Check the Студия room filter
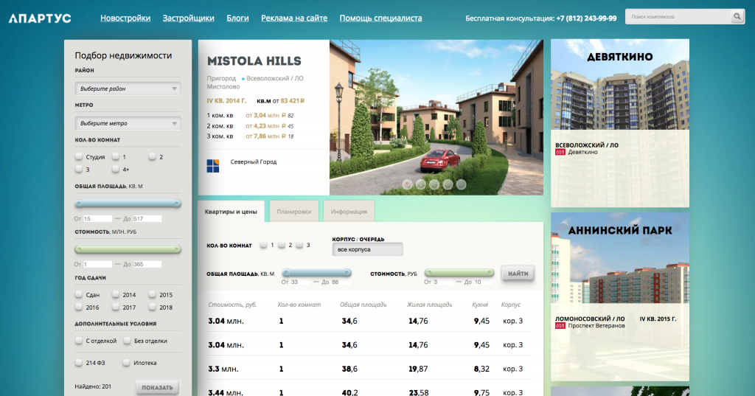The height and width of the screenshot is (396, 755). point(79,156)
